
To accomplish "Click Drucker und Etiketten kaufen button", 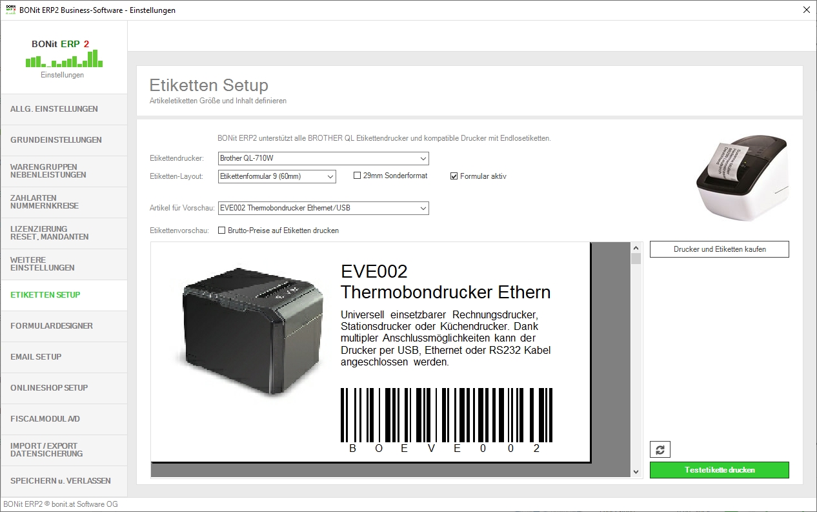I will (720, 249).
